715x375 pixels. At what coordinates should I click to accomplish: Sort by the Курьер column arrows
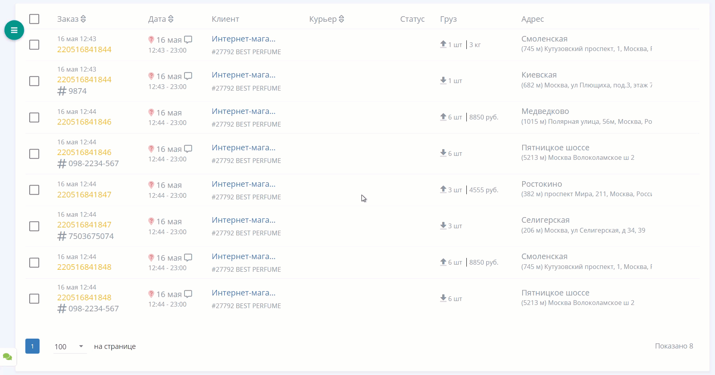pyautogui.click(x=341, y=19)
